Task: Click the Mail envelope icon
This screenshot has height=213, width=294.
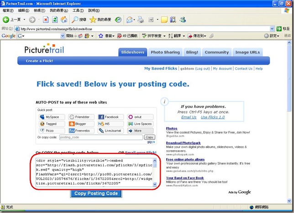Action: tap(129, 20)
